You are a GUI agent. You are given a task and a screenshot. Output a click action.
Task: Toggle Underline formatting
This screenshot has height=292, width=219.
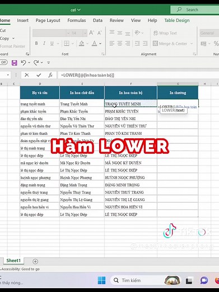coord(52,43)
